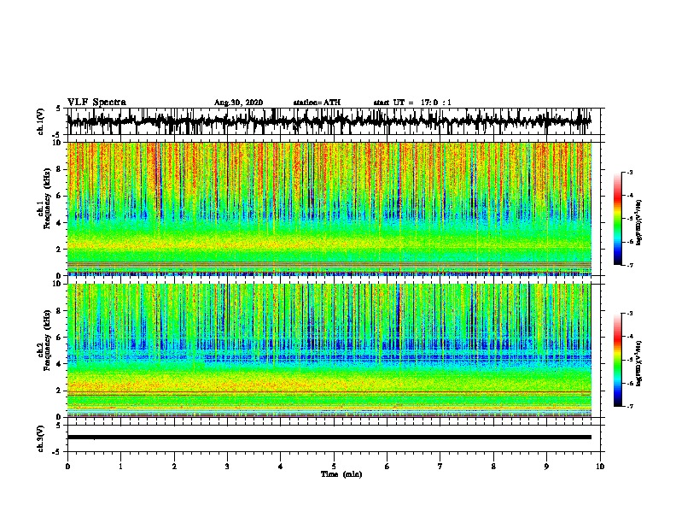Click the "VLF Spectra" plot title

(96, 103)
